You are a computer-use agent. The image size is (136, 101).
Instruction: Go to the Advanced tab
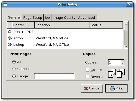point(87,17)
